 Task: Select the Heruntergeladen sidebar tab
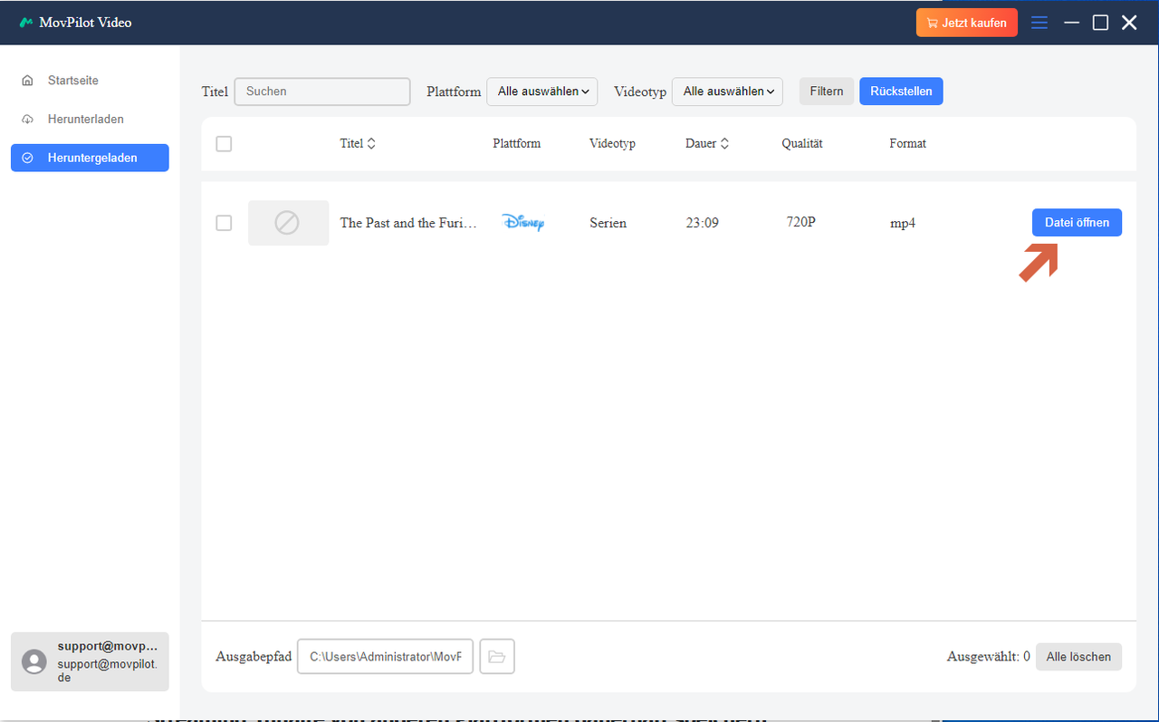(90, 158)
